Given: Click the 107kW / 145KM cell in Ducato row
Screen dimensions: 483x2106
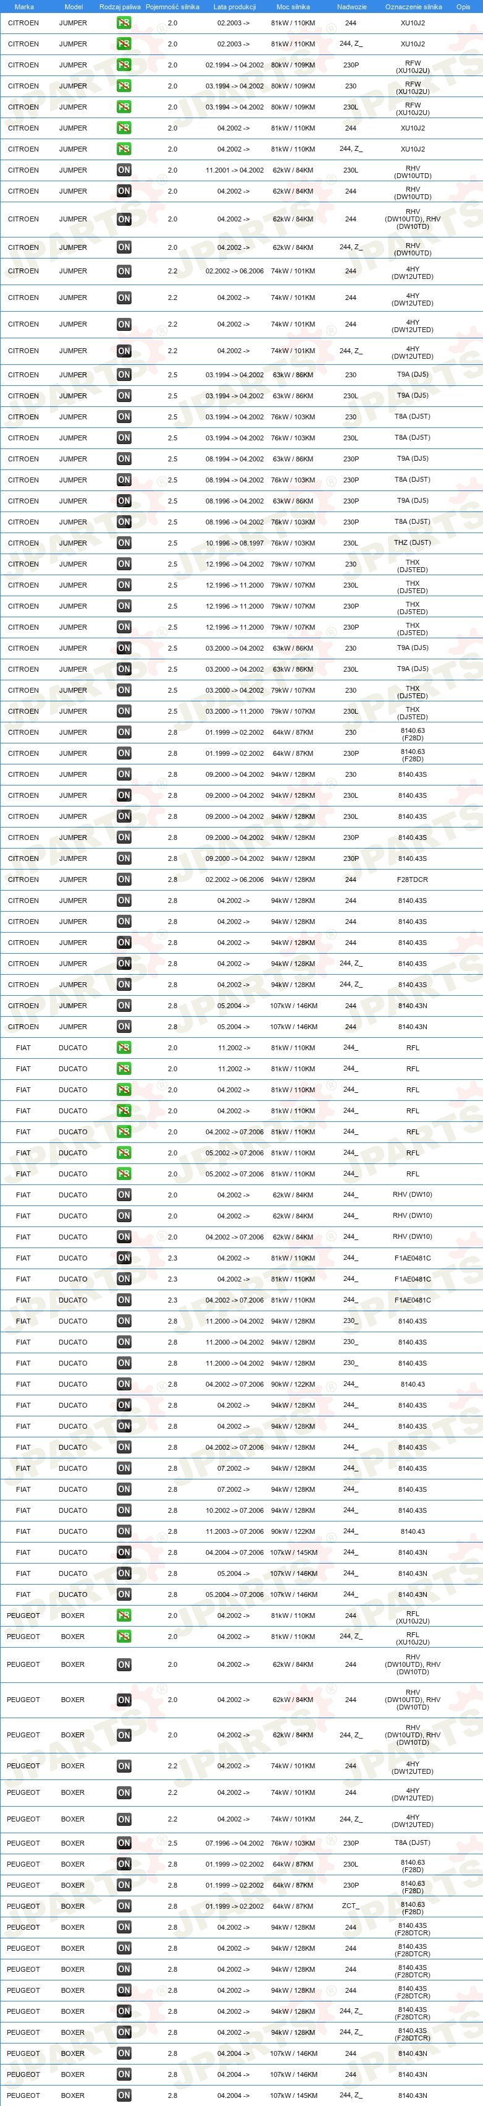Looking at the screenshot, I should point(294,1552).
